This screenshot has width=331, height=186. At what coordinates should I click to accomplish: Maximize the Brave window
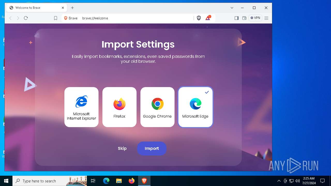pyautogui.click(x=254, y=8)
